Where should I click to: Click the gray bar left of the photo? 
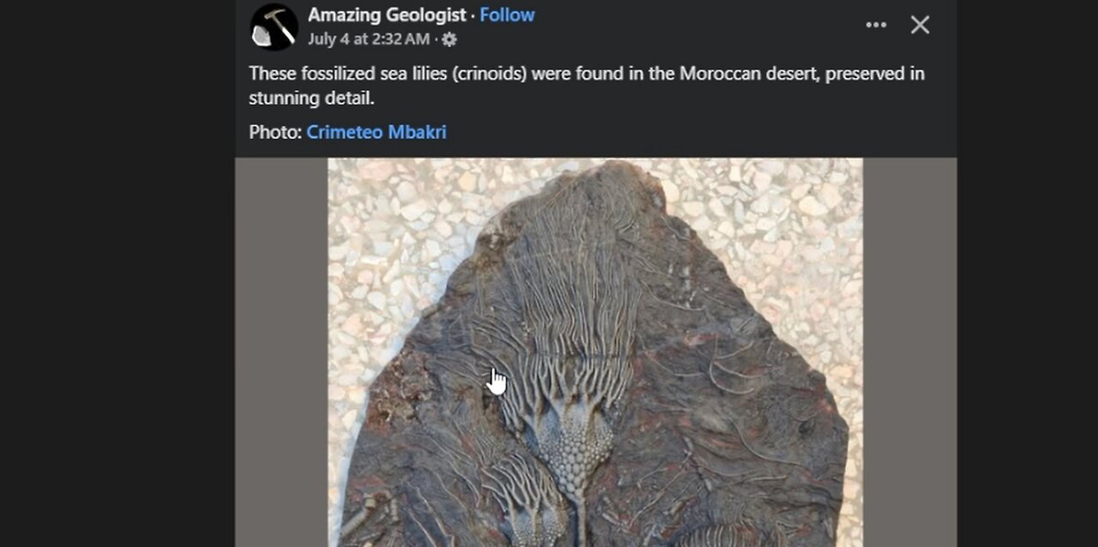click(281, 352)
